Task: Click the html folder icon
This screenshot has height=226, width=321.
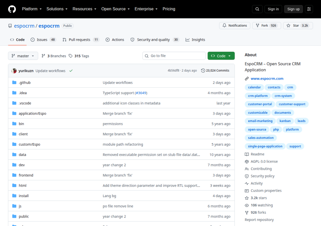Action: (x=14, y=186)
